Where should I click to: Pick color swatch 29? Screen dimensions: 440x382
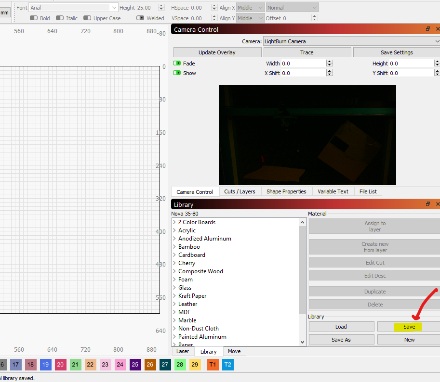(x=195, y=365)
